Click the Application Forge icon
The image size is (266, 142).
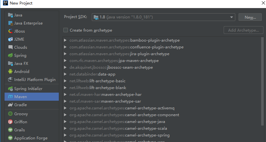coord(10,138)
